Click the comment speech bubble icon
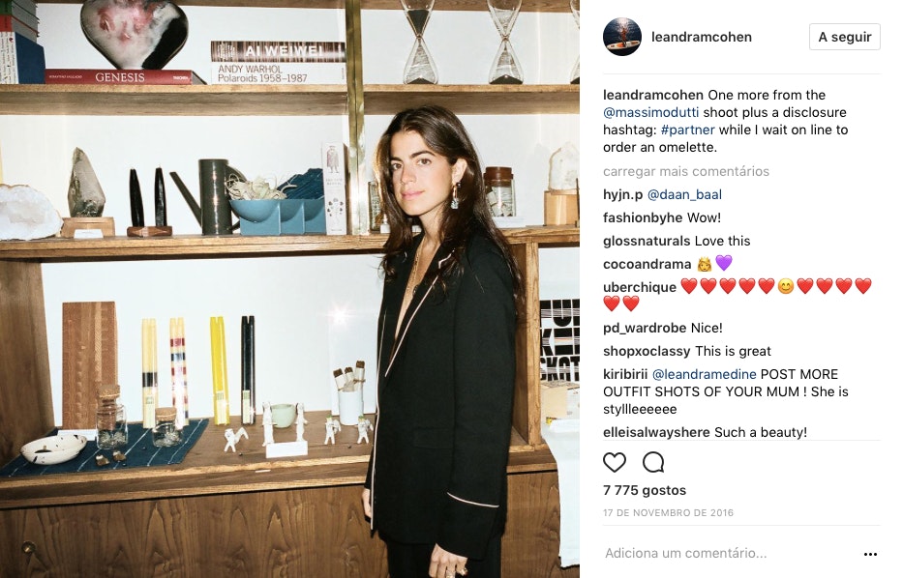The width and height of the screenshot is (903, 578). click(653, 462)
